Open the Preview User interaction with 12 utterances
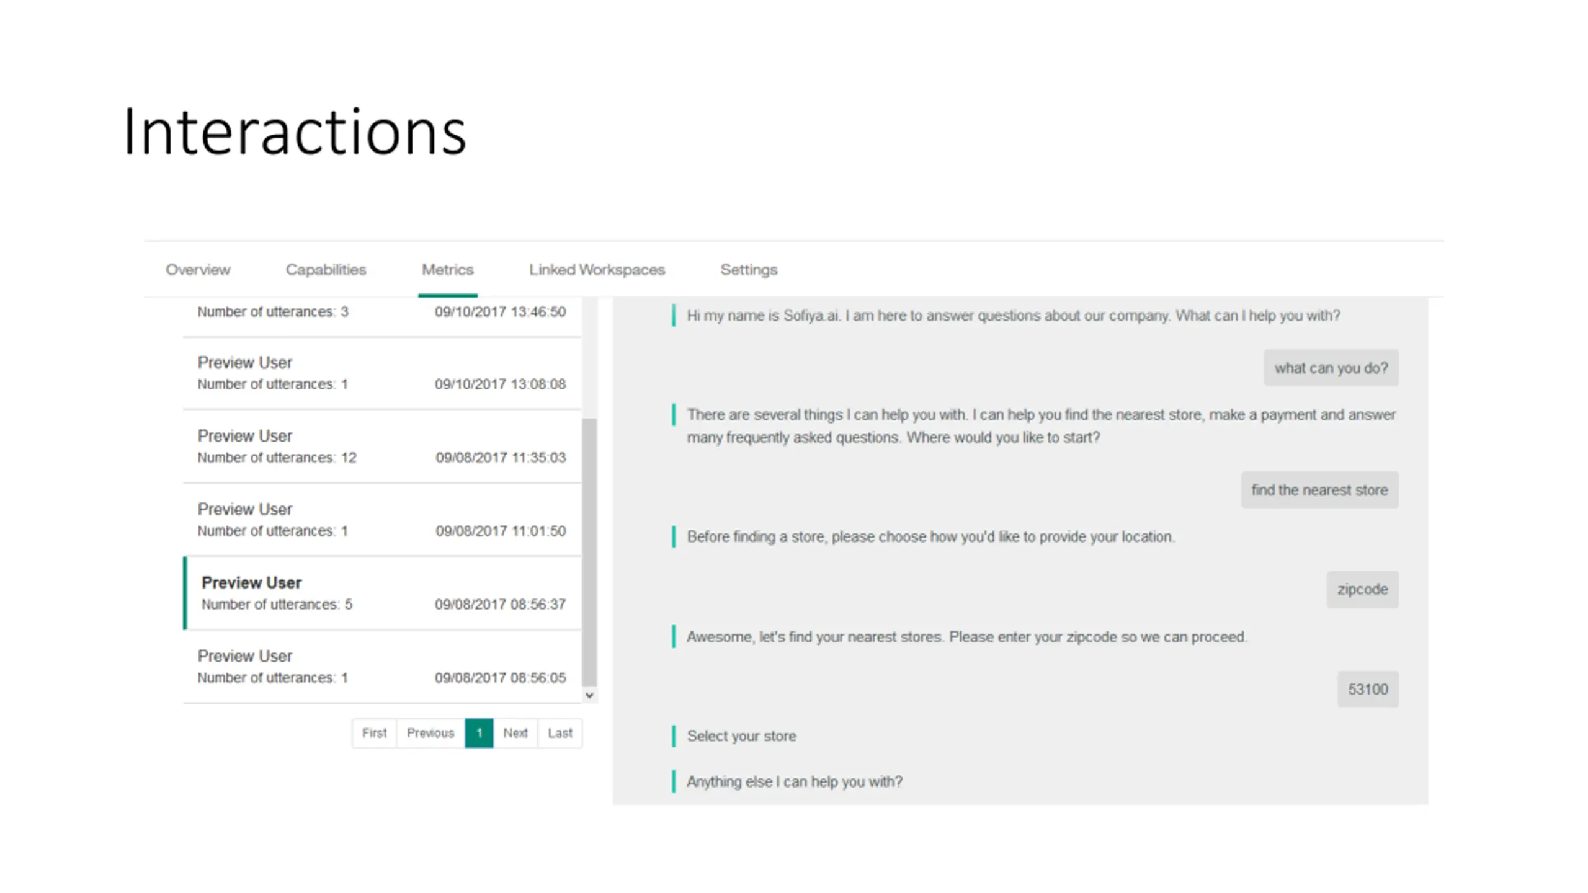The width and height of the screenshot is (1588, 893). [x=382, y=446]
